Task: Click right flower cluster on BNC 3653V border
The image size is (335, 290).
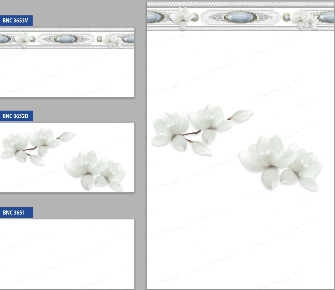Action: click(112, 40)
